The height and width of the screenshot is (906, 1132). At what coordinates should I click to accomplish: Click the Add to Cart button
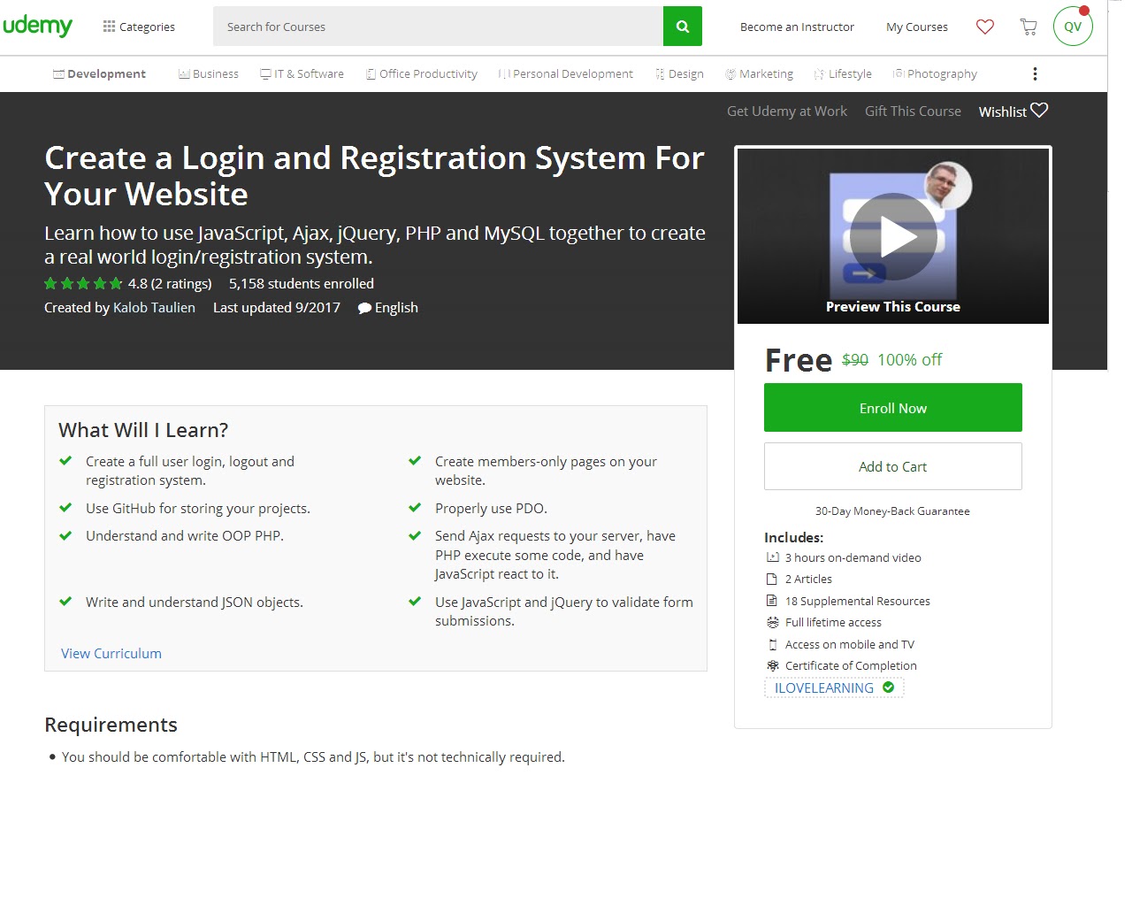[x=893, y=466]
